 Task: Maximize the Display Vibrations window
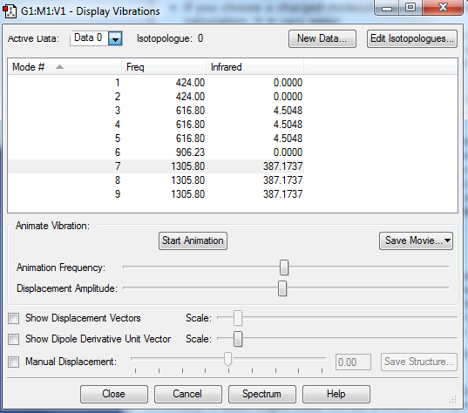coord(410,7)
